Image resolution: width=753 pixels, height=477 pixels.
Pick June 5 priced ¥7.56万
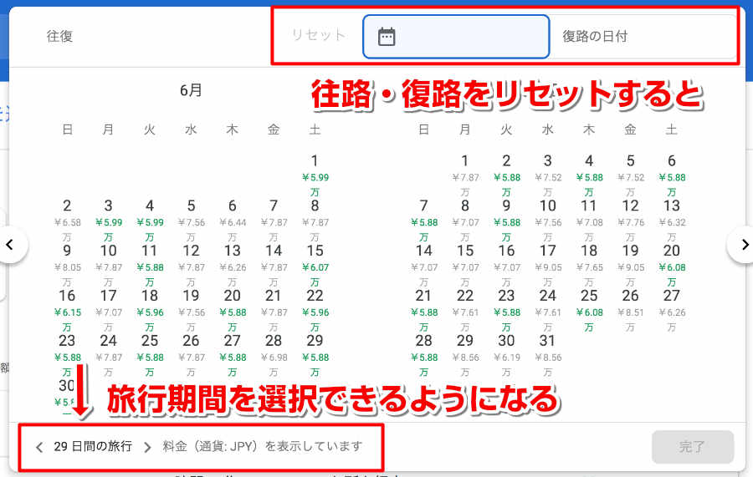click(x=191, y=220)
